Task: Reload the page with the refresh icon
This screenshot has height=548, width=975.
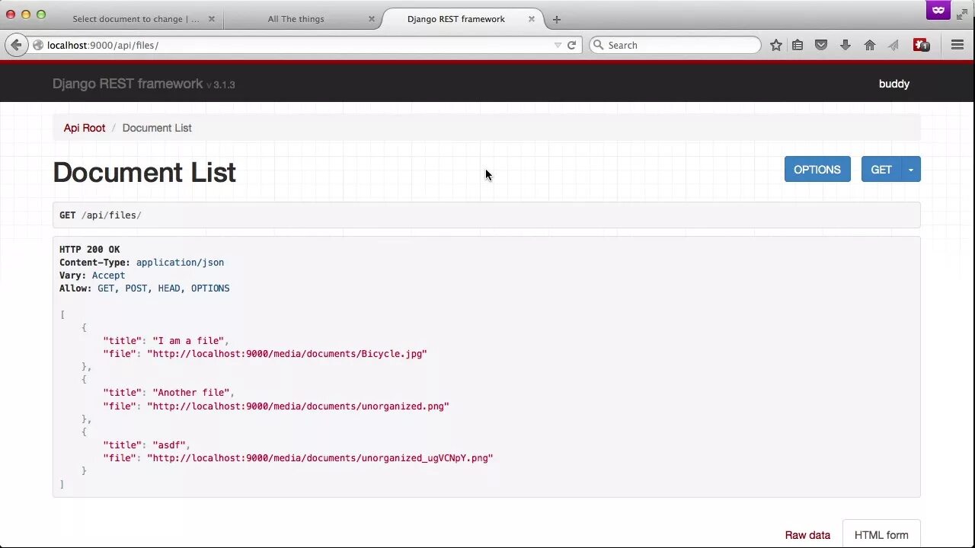Action: tap(571, 45)
